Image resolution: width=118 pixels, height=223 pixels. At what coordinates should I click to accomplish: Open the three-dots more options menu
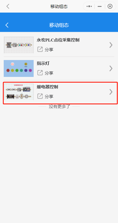click(x=89, y=6)
